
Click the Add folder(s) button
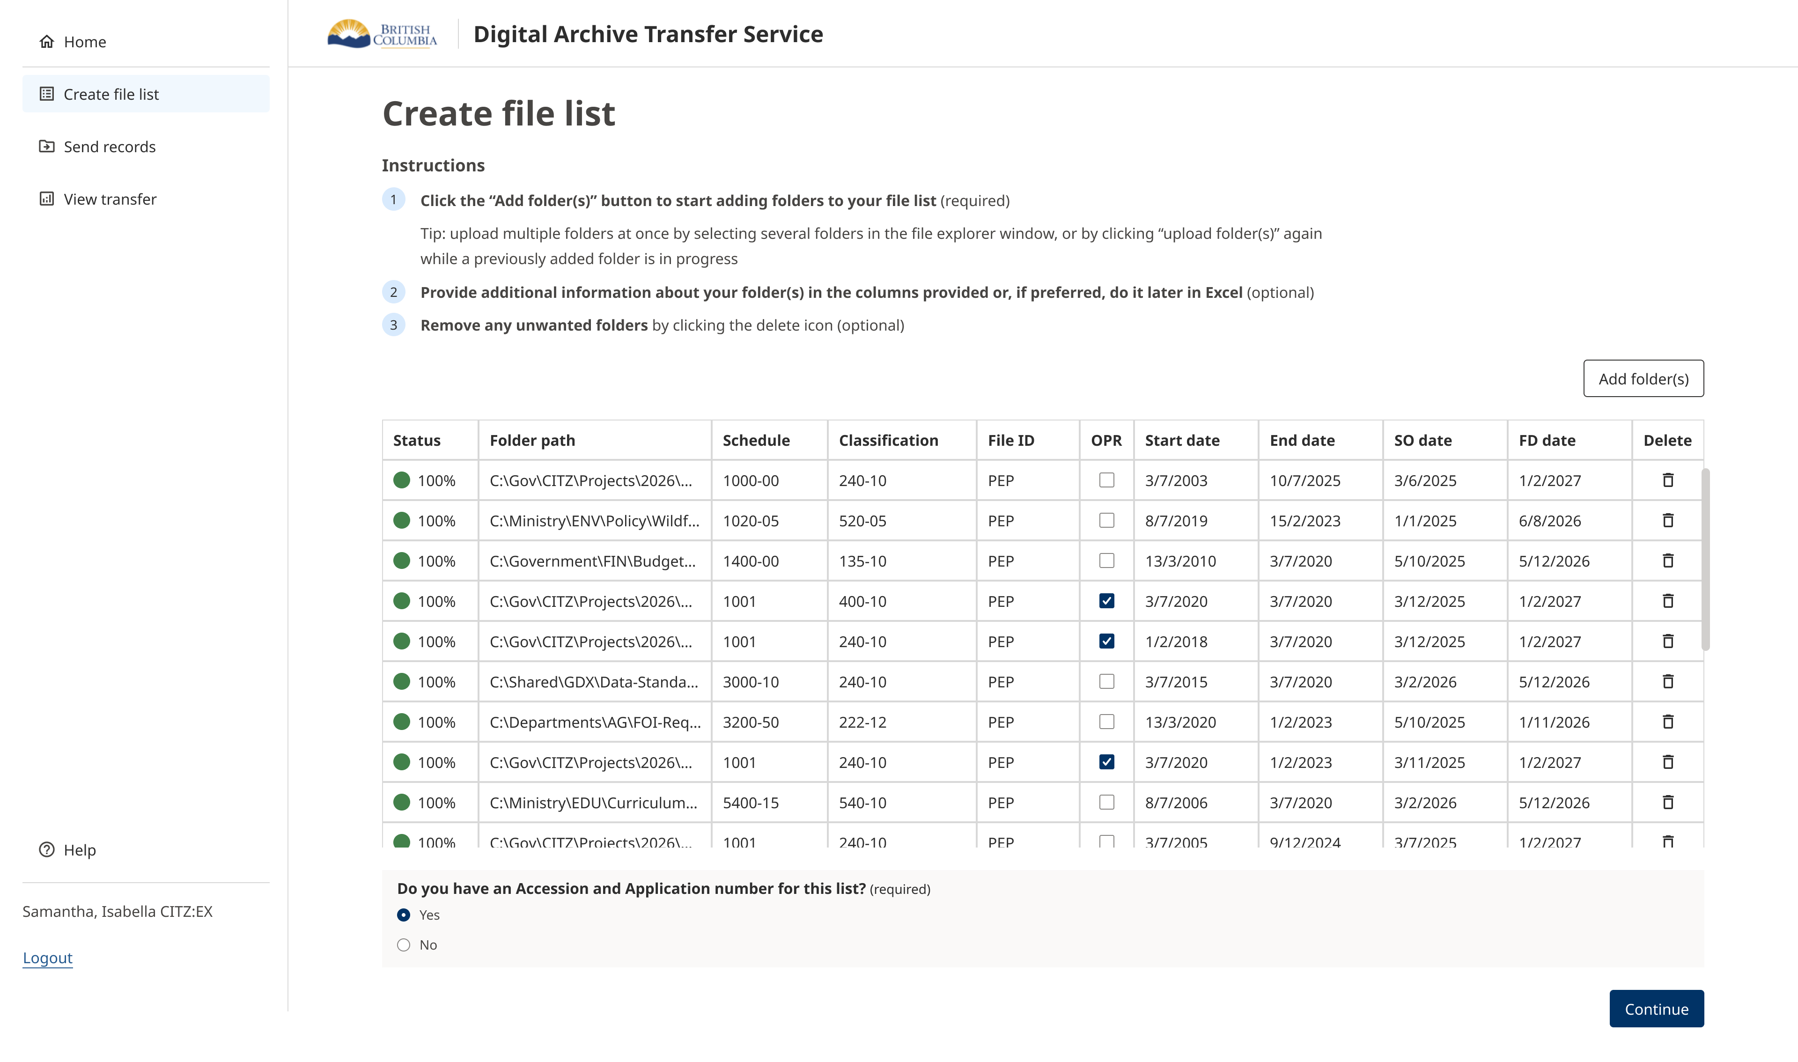tap(1643, 378)
